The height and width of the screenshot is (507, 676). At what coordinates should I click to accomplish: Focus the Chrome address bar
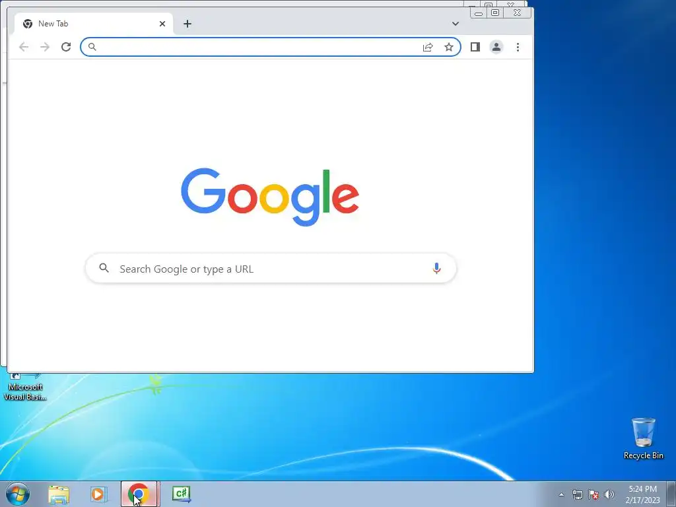[270, 47]
